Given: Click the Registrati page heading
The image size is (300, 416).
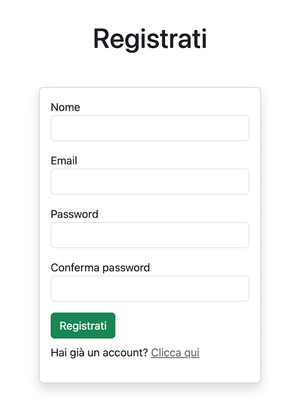Looking at the screenshot, I should coord(150,39).
